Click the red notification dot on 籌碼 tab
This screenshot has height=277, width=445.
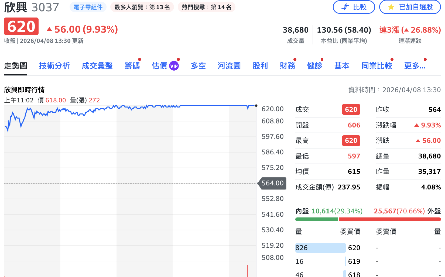coord(139,59)
